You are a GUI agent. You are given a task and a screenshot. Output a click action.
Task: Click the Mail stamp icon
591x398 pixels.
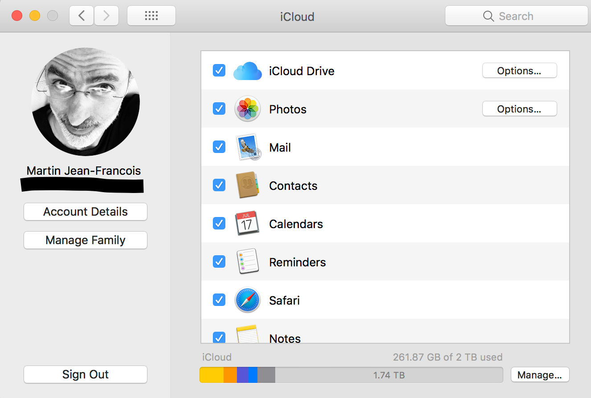pos(247,147)
